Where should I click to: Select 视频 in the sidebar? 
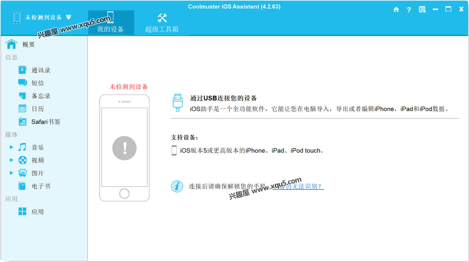(38, 160)
